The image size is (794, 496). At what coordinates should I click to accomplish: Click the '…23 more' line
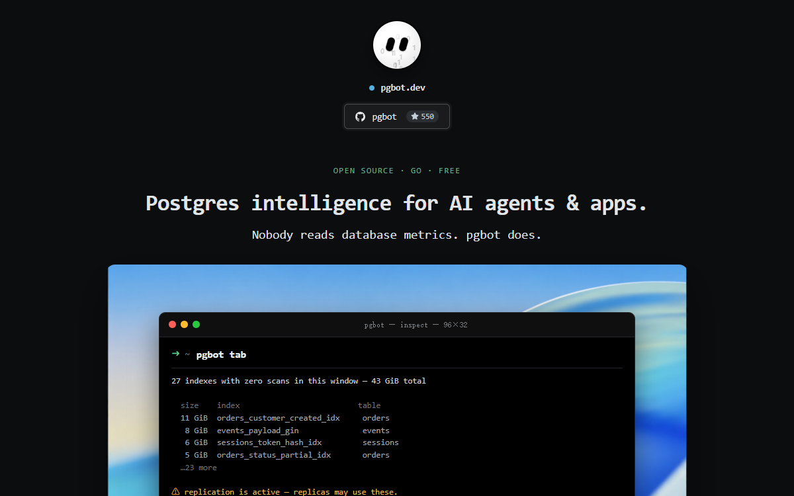(x=198, y=468)
